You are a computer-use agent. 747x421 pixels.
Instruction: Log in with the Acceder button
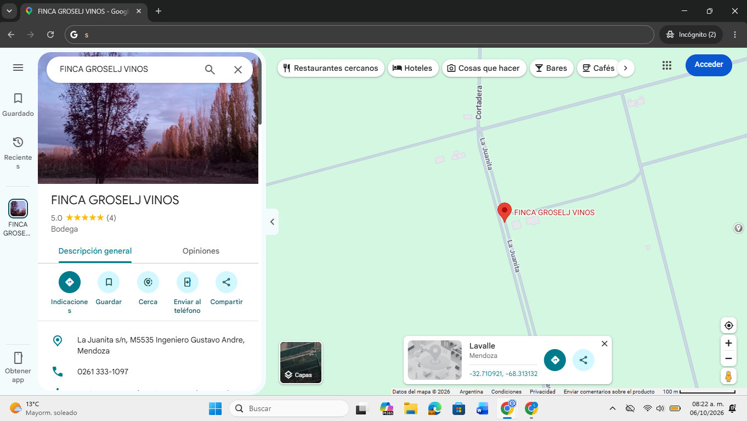coord(709,65)
